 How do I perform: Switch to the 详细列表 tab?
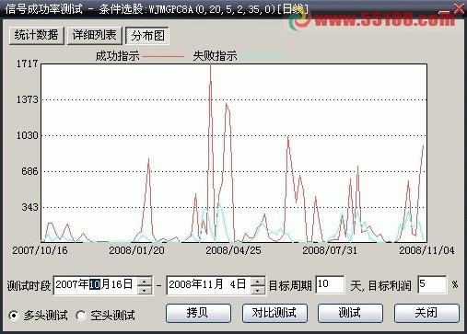[94, 36]
